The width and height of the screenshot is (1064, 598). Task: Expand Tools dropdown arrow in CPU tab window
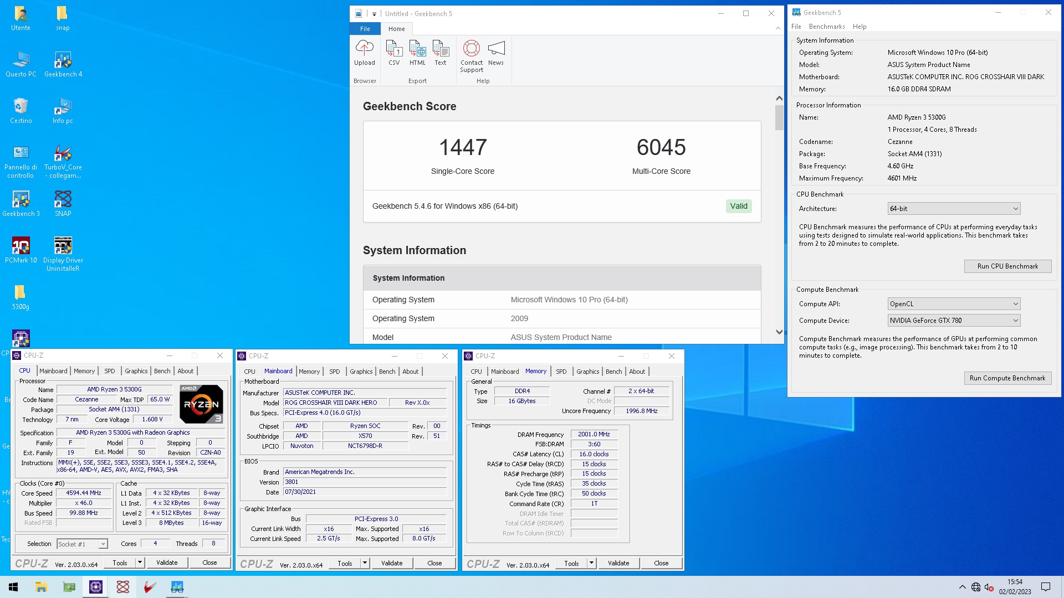pyautogui.click(x=140, y=563)
